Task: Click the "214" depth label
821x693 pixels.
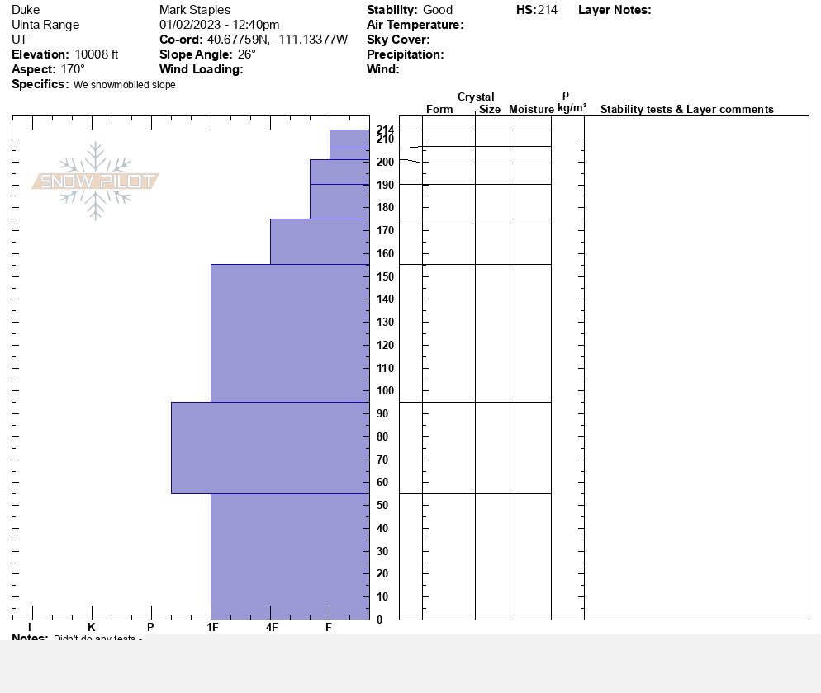Action: (386, 130)
